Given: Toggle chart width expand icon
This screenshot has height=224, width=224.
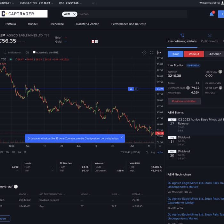Looking at the screenshot, I should [159, 52].
